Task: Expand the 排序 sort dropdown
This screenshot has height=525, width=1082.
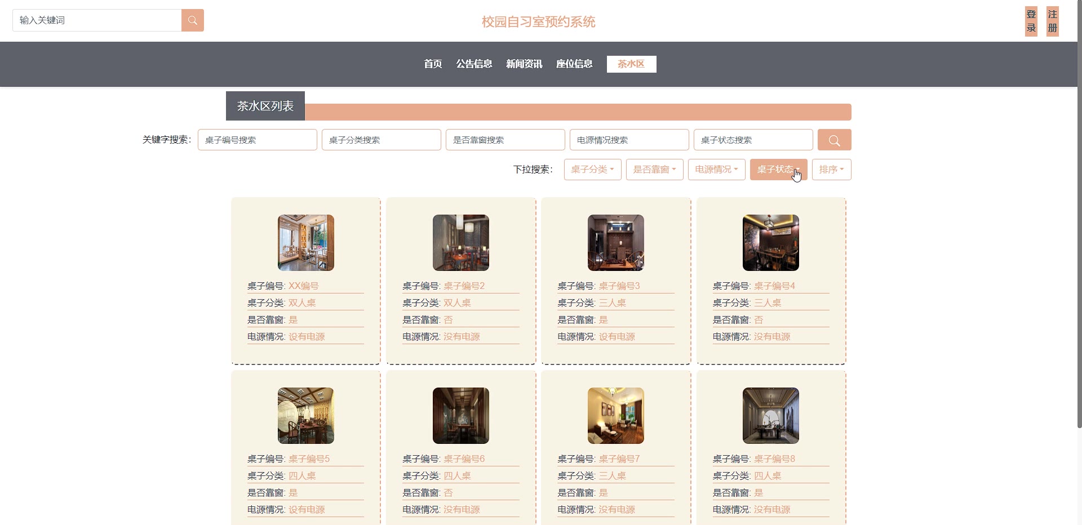Action: 832,170
